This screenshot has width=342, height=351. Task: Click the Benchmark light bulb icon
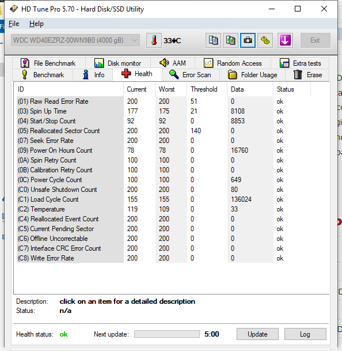click(25, 74)
